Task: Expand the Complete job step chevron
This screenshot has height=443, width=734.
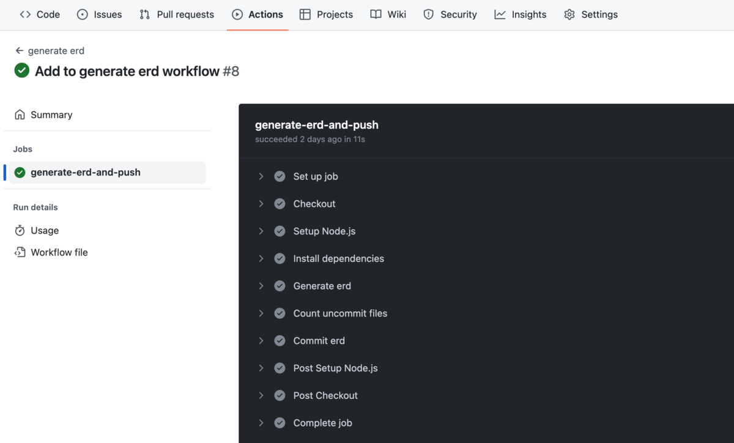Action: [x=261, y=423]
